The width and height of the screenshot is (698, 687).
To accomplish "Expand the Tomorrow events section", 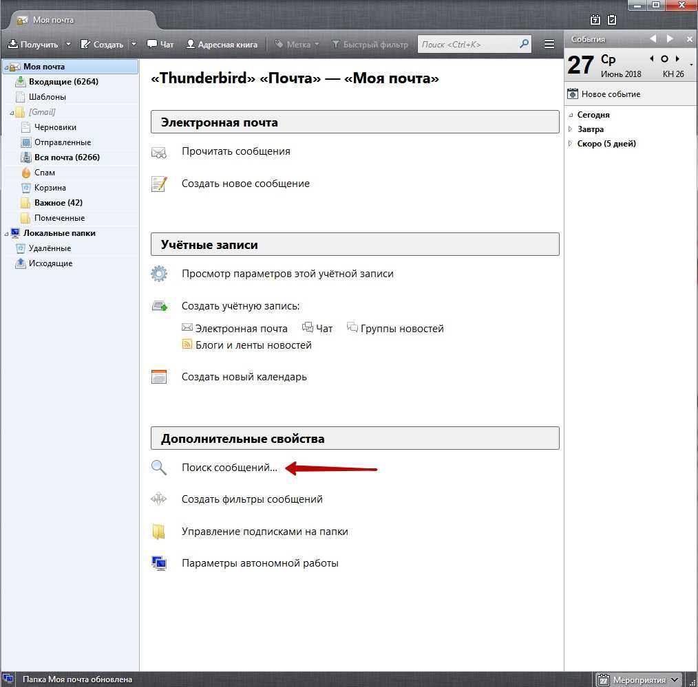I will point(571,129).
